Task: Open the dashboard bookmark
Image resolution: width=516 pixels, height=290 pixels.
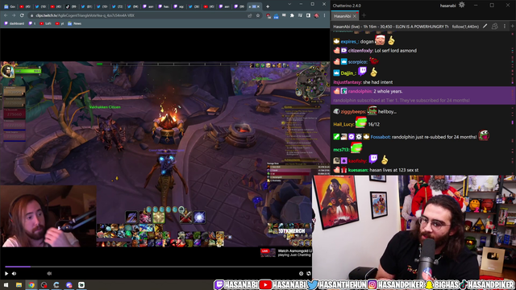Action: [x=14, y=23]
